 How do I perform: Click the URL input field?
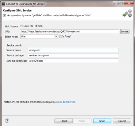[70, 31]
